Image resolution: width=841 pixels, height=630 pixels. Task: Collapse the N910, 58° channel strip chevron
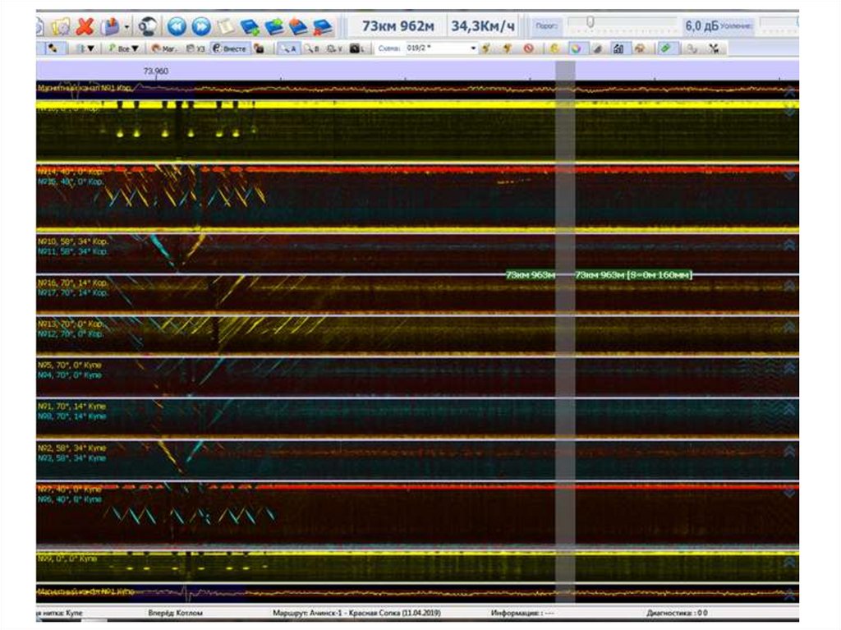789,246
